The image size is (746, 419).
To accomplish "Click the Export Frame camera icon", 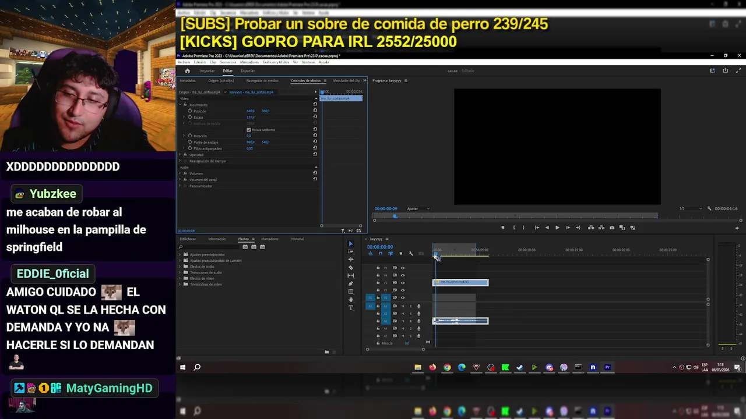I will pyautogui.click(x=612, y=228).
